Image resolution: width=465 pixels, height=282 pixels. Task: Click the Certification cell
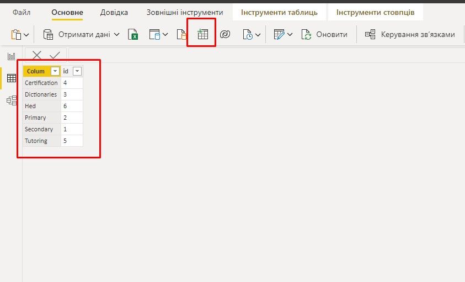(x=42, y=83)
